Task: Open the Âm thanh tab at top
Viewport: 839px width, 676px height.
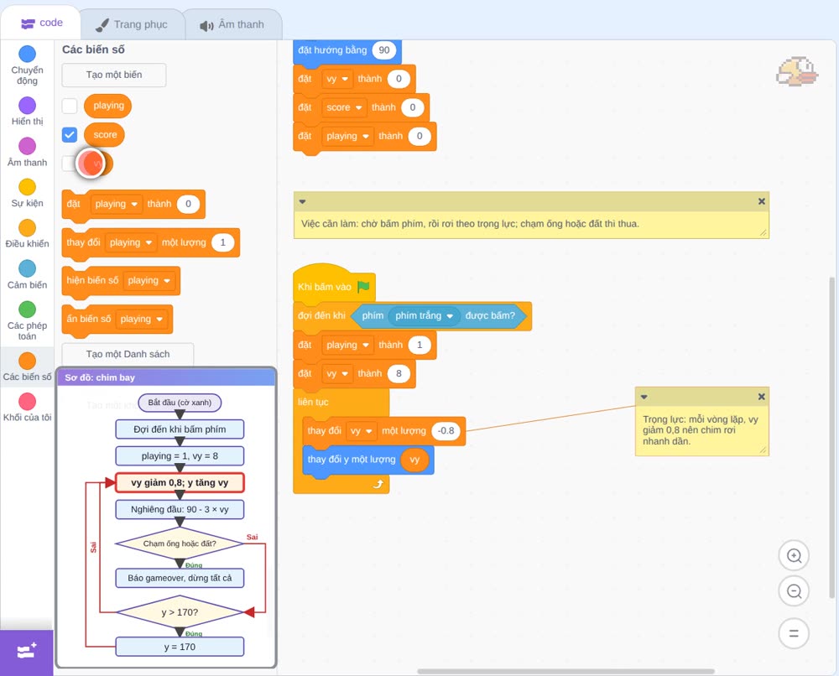Action: (x=232, y=24)
